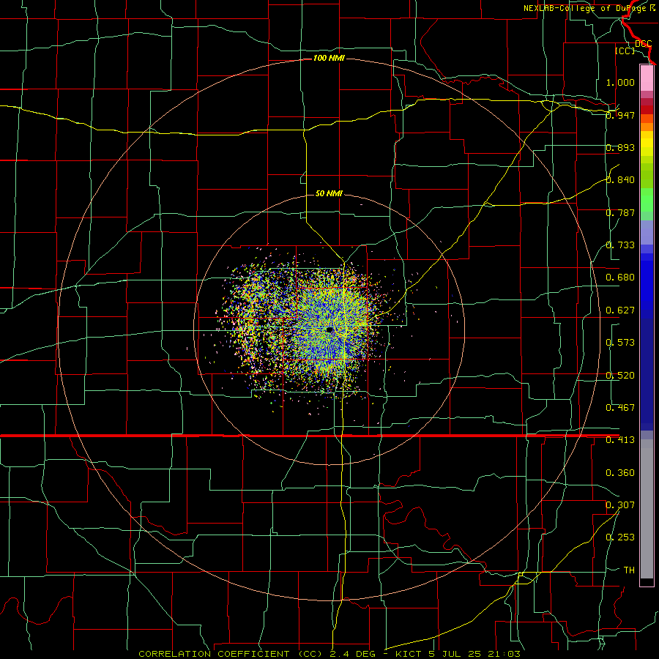Click the DCC legend title
659x659 pixels.
643,44
